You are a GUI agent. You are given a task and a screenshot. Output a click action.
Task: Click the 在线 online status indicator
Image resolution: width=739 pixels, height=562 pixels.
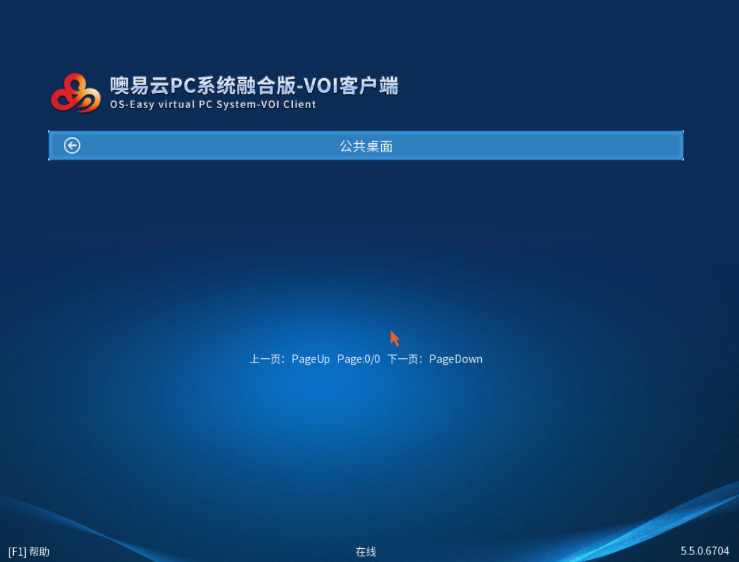coord(366,551)
